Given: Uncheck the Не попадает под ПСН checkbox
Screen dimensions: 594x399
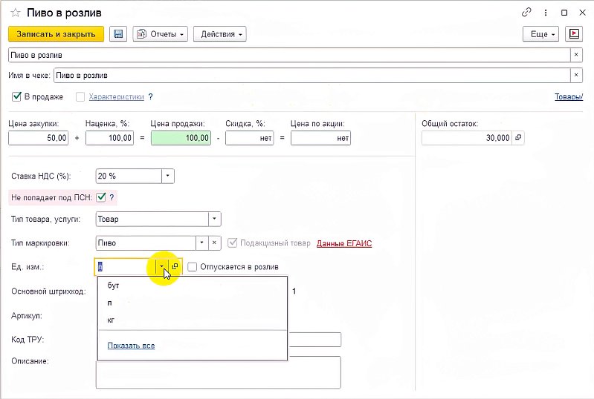Looking at the screenshot, I should pyautogui.click(x=101, y=197).
